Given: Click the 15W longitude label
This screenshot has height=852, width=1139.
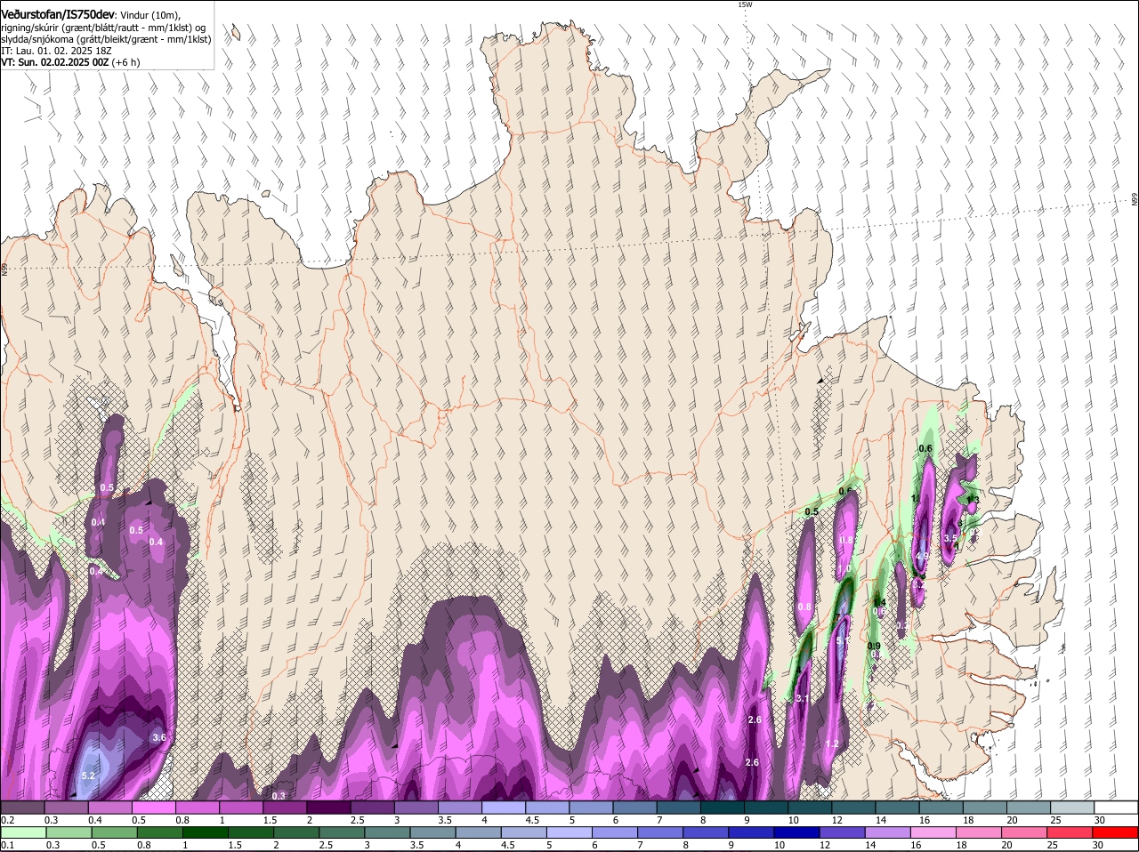Looking at the screenshot, I should click(745, 4).
